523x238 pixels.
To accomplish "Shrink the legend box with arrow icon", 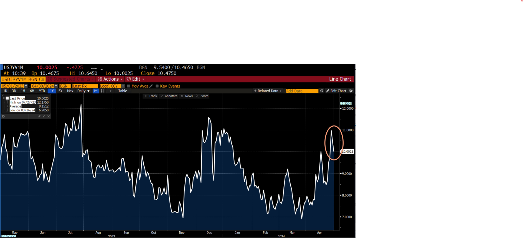I will pos(44,116).
